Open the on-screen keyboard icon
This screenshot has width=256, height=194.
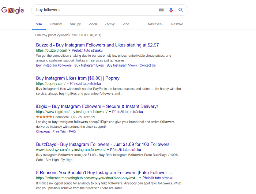coord(161,10)
